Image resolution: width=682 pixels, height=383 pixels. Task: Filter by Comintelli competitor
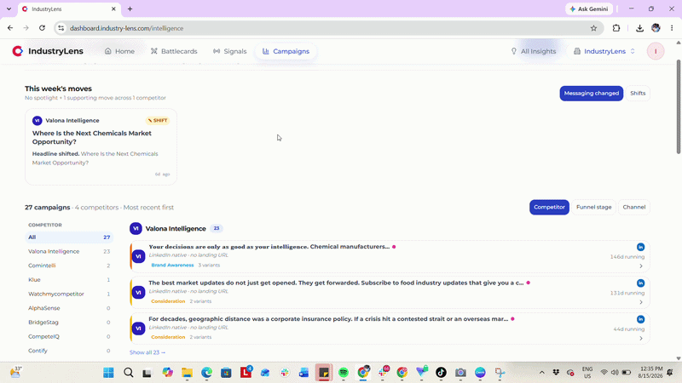click(69, 266)
